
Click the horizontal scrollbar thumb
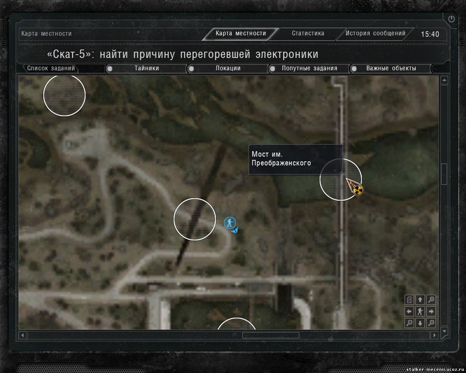coord(271,335)
